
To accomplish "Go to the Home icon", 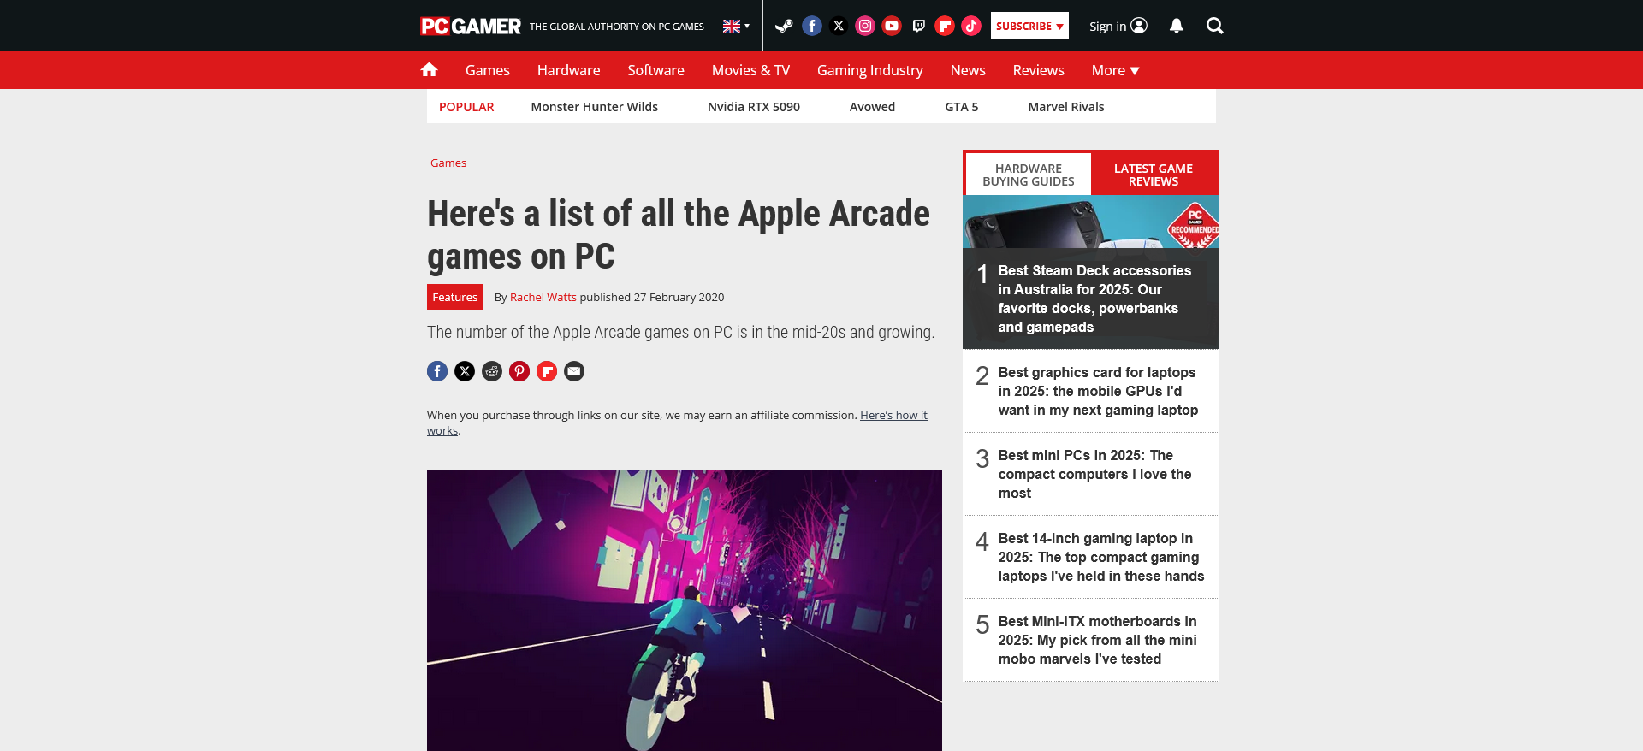I will [x=430, y=70].
